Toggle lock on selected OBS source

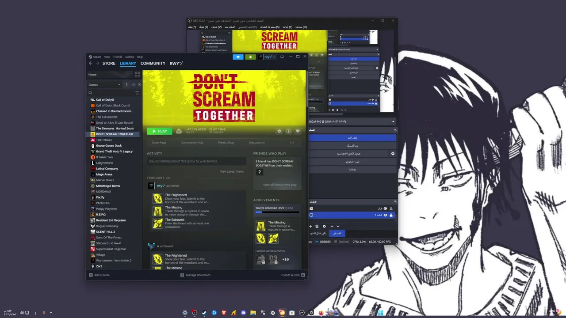point(391,215)
